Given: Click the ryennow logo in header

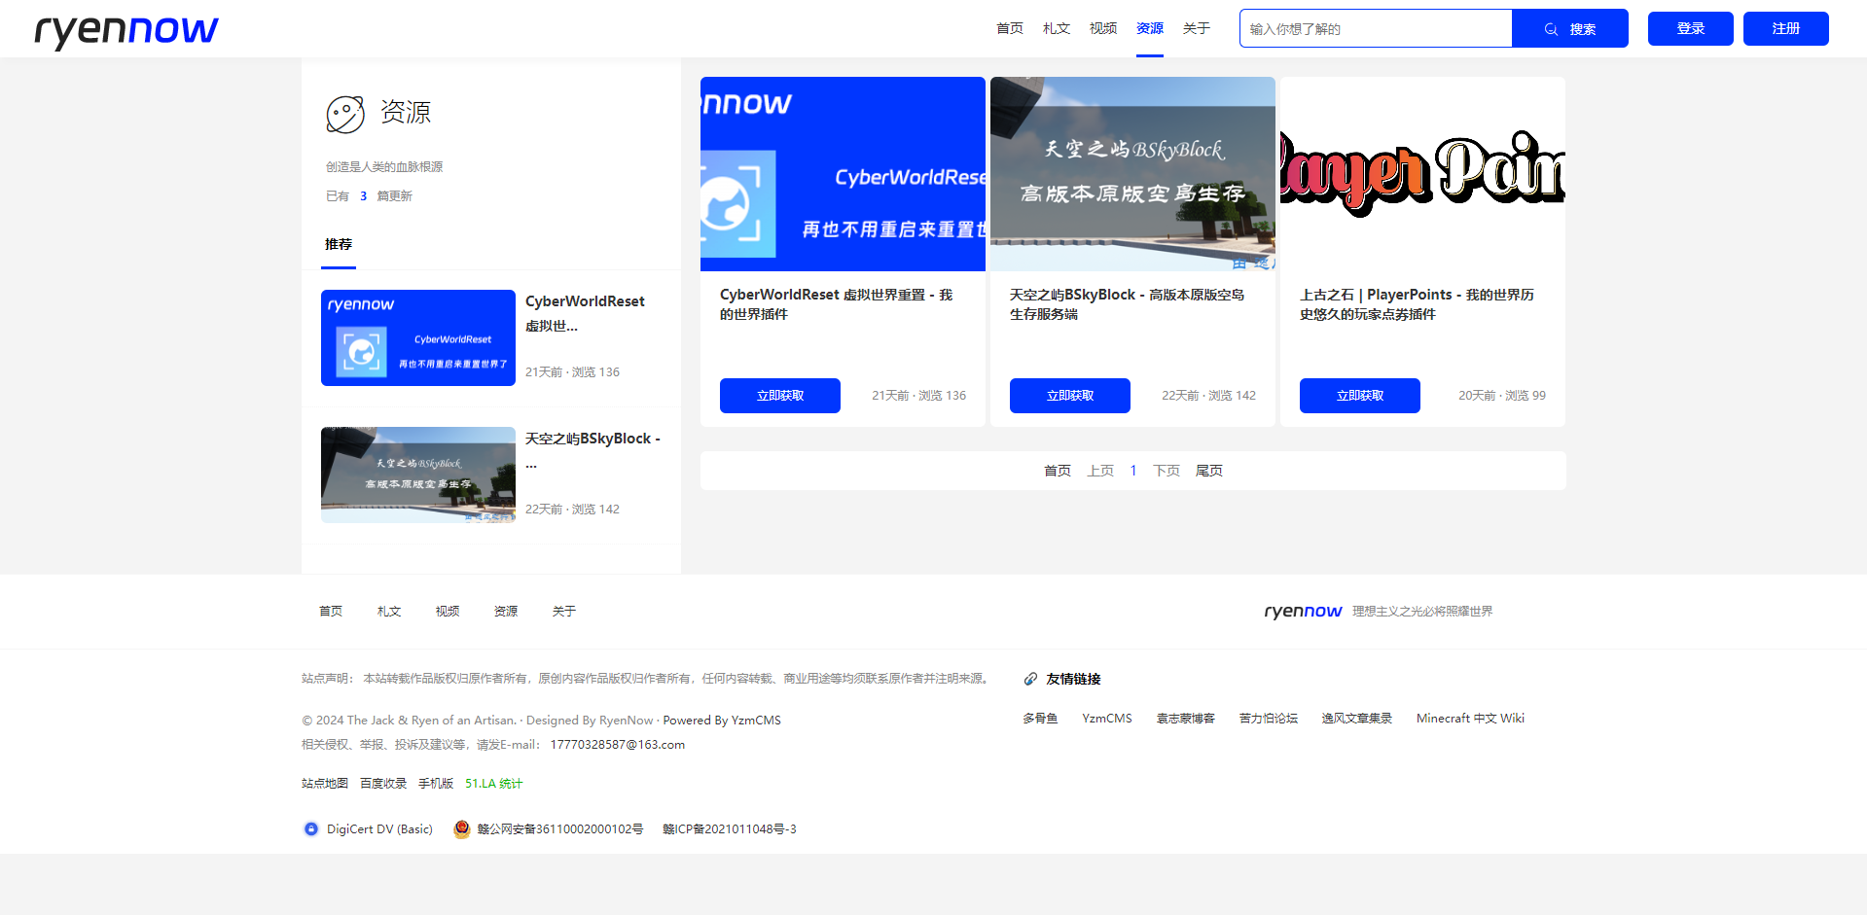Looking at the screenshot, I should [126, 31].
